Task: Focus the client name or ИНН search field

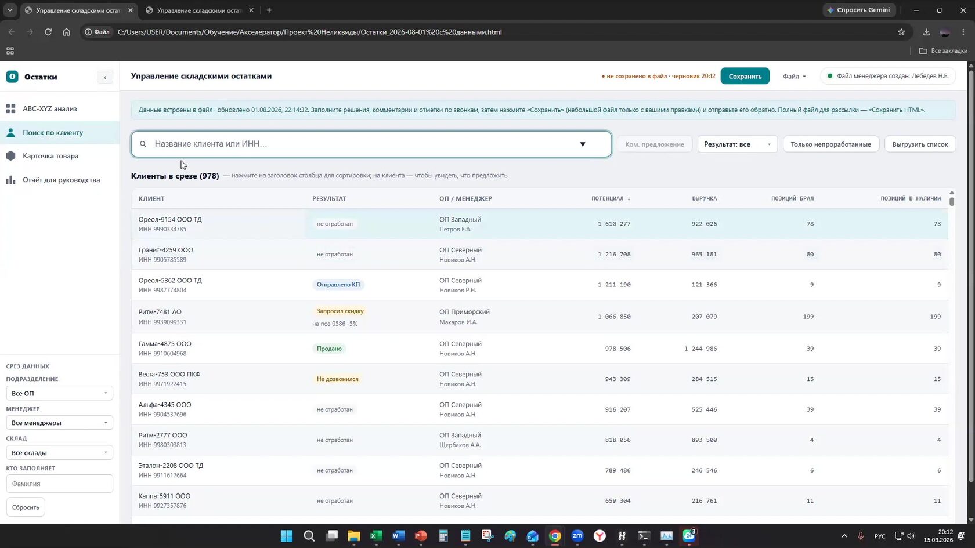Action: 371,144
